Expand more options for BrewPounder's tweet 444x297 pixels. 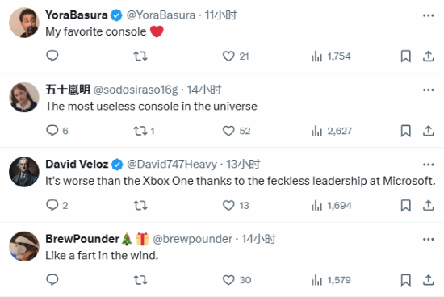[x=429, y=239]
